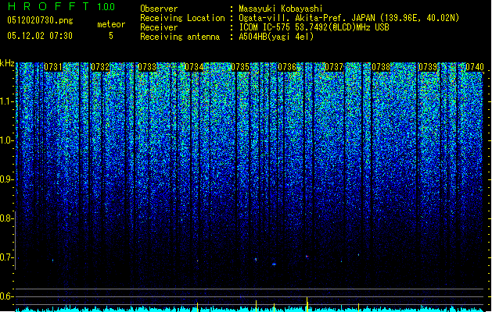
Task: Click the 0.8 kHz axis label
Action: coord(6,218)
